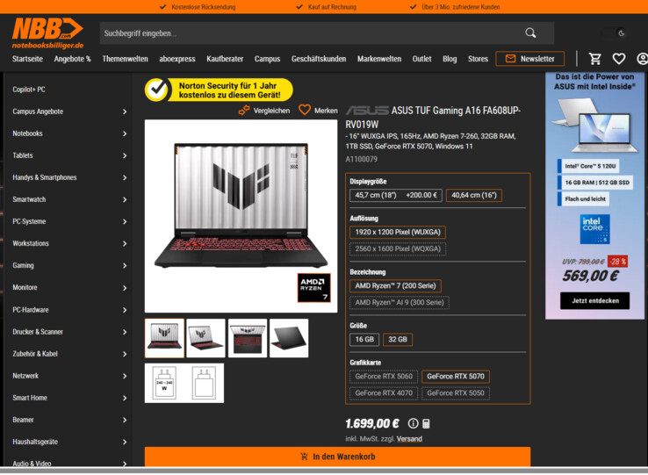Open Startseite in navigation bar
The width and height of the screenshot is (648, 475).
[27, 59]
